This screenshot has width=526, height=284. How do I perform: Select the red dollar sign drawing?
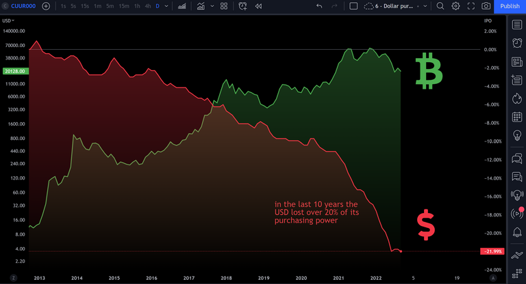click(426, 225)
